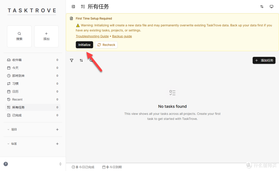Collapse the 项目 projects section
The height and width of the screenshot is (171, 279).
click(12, 129)
